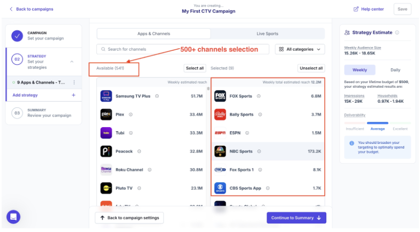Open Strategy Estimate info icon
Viewport: 420px width, 232px height.
[x=397, y=32]
